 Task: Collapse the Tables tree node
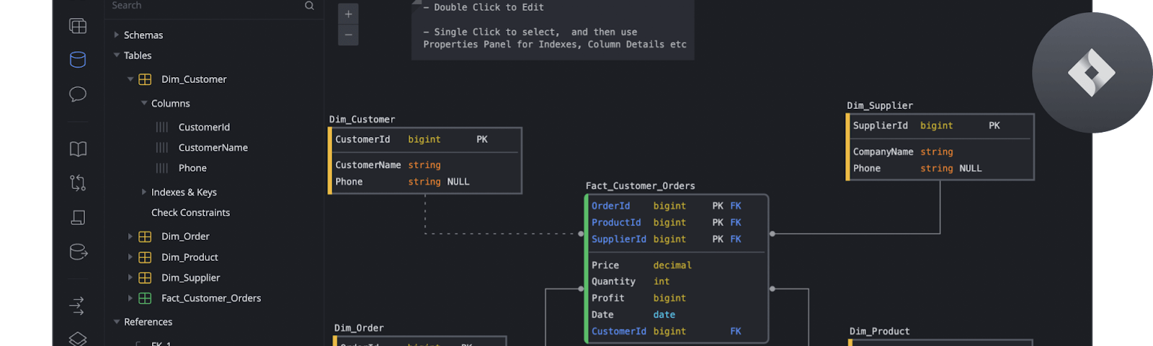click(x=116, y=55)
